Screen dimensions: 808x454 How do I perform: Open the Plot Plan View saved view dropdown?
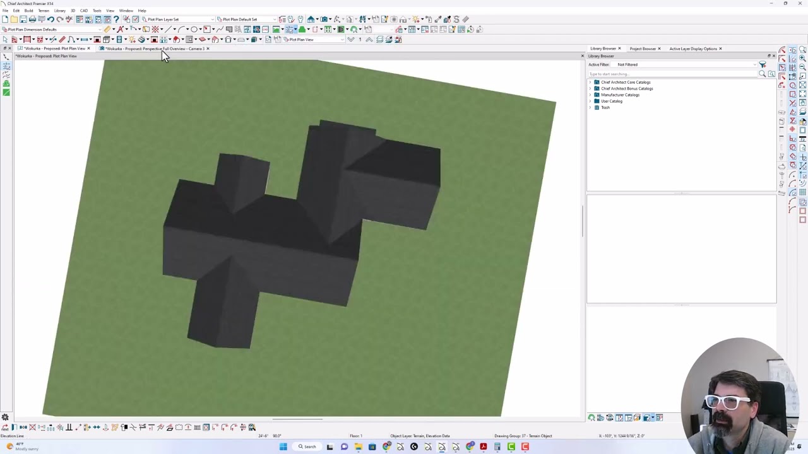click(313, 40)
